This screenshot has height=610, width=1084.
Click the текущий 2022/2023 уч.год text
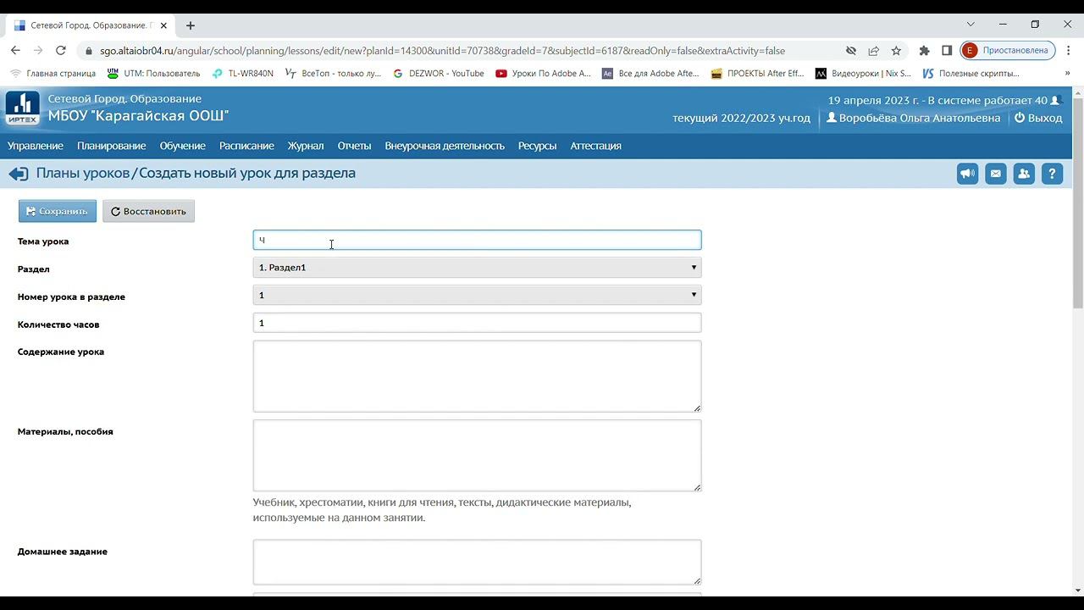tap(741, 118)
